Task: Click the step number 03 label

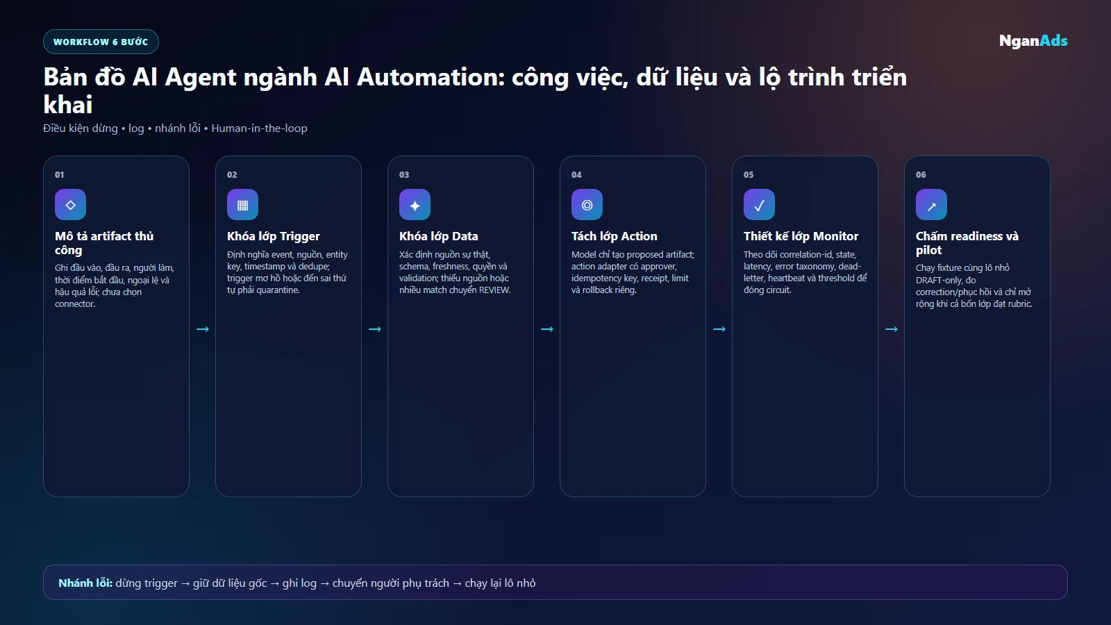Action: 404,175
